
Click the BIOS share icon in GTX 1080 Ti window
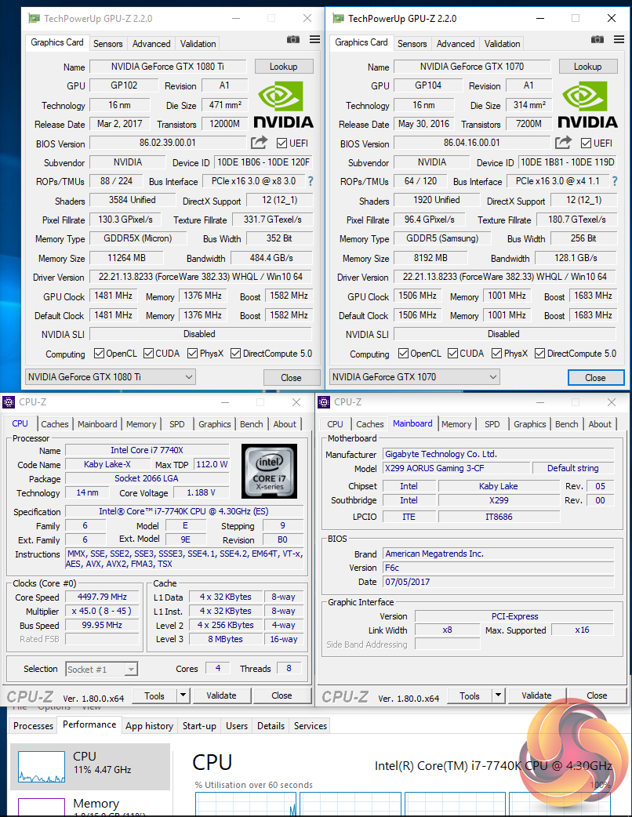pos(259,143)
